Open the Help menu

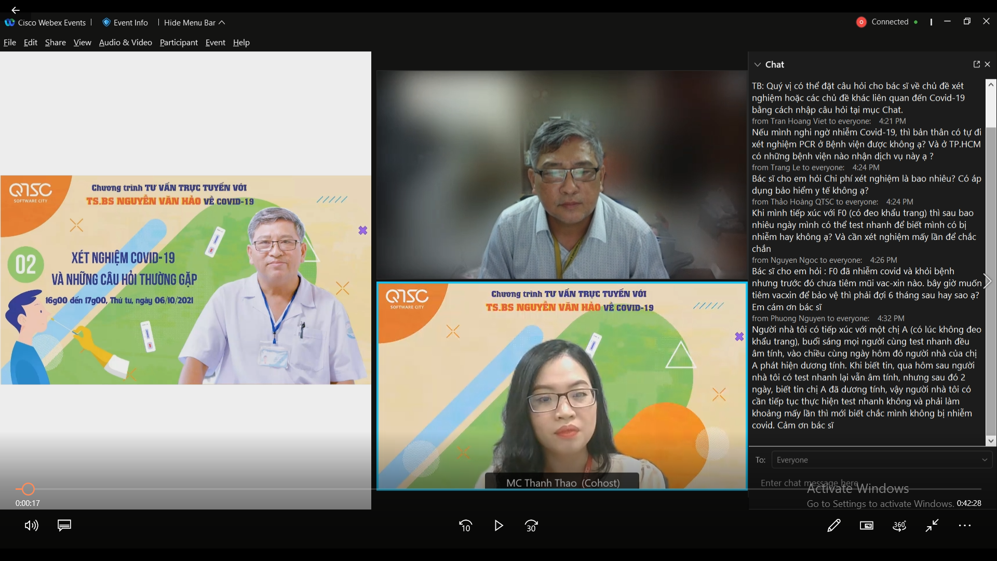[x=241, y=42]
